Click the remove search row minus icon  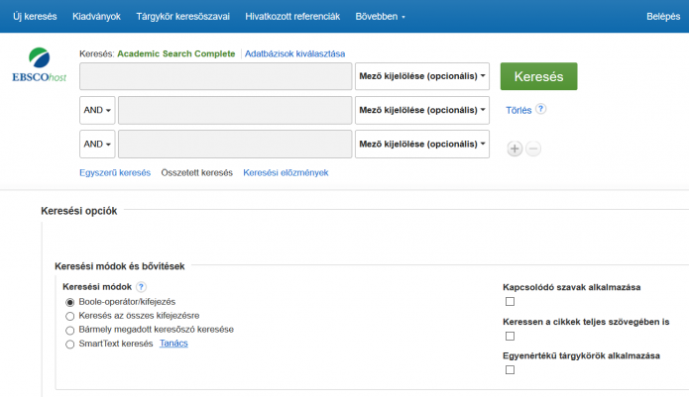[532, 149]
